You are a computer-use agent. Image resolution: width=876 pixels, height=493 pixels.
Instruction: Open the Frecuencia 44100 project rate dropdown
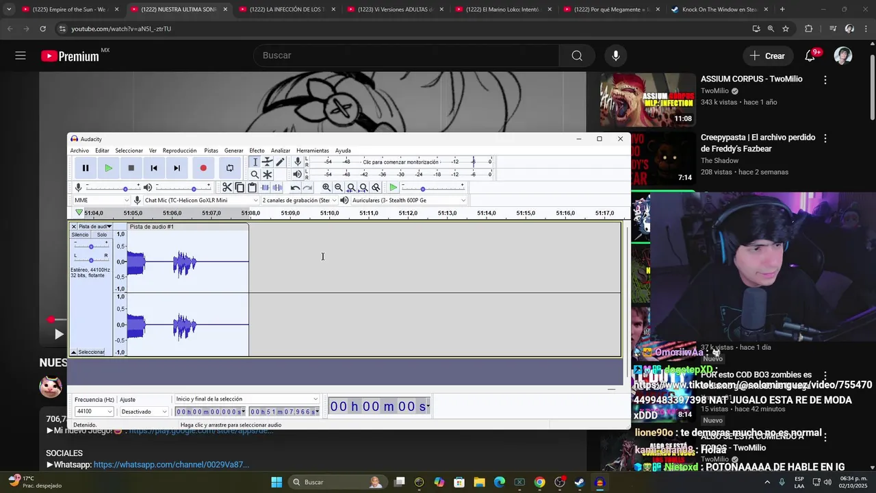(94, 412)
